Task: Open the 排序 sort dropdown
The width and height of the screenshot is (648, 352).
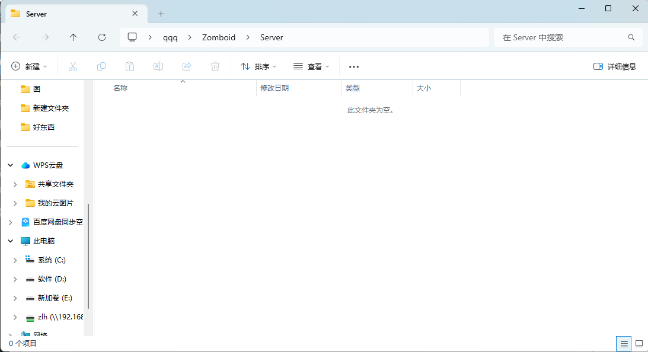Action: [258, 66]
